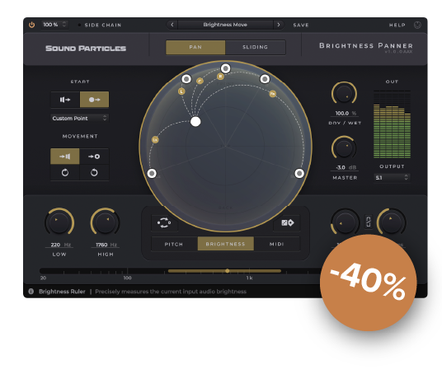Image resolution: width=442 pixels, height=374 pixels.
Task: Enable the Side Chain toggle
Action: click(x=79, y=25)
